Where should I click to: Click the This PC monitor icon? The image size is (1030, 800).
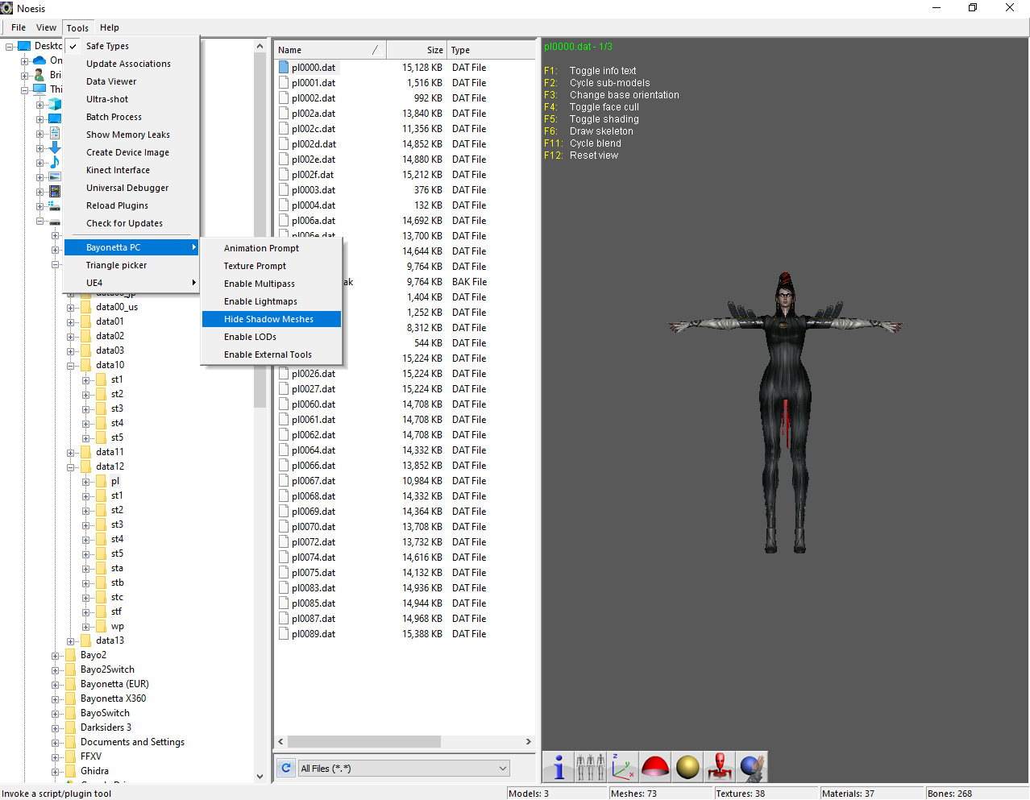39,89
